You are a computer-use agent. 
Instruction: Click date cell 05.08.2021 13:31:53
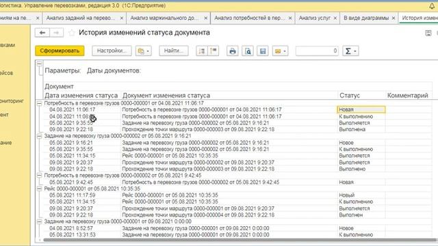tap(73, 235)
